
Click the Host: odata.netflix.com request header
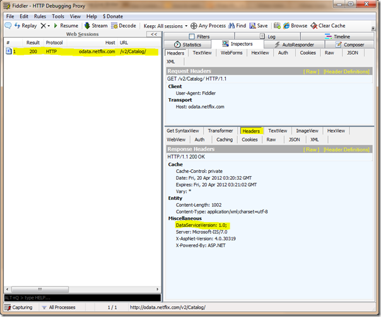[200, 107]
